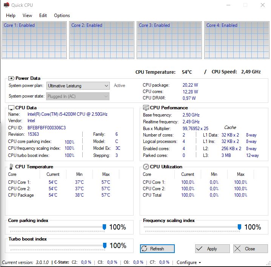This screenshot has height=267, width=271.
Task: Click the Model Ex value 3C
Action: tap(118, 148)
